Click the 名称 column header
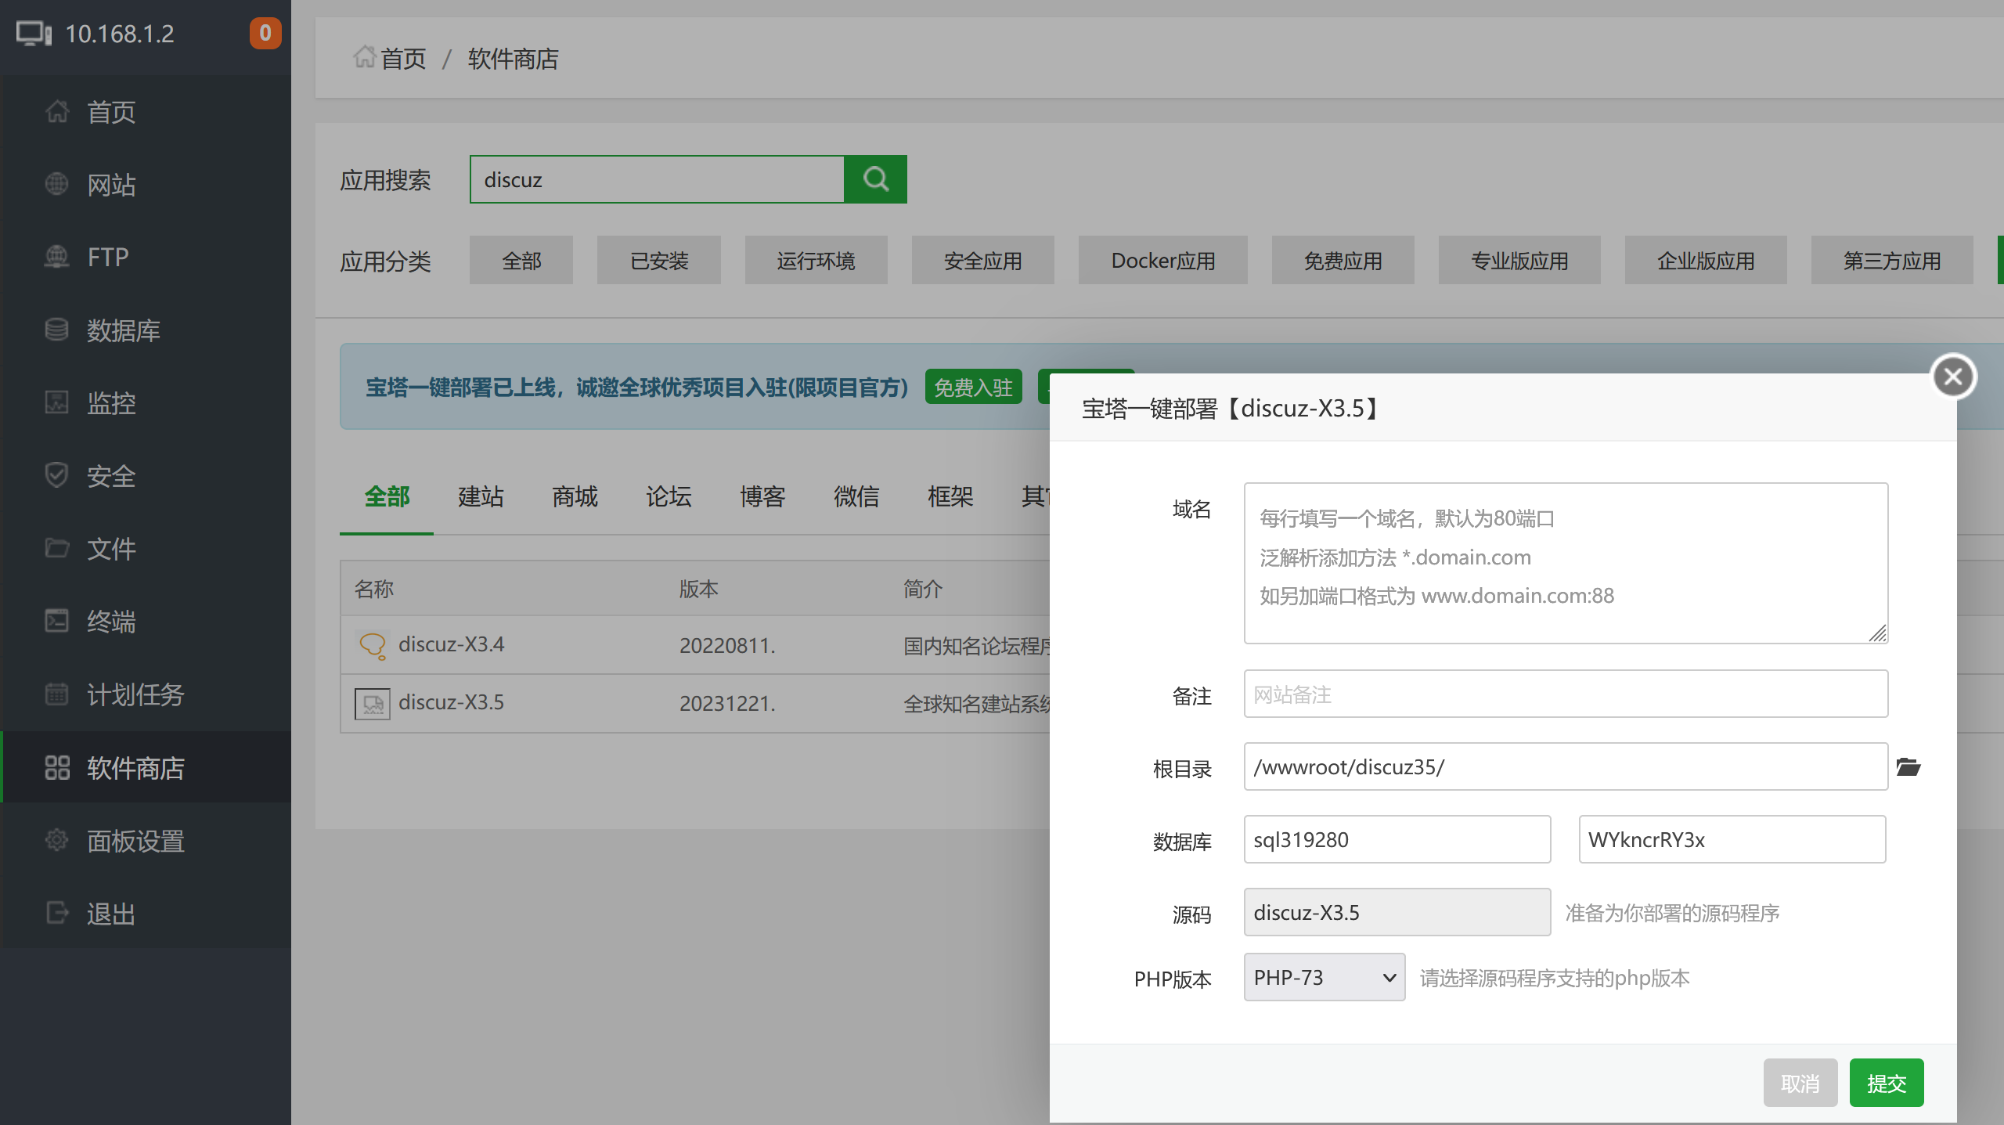Screen dimensions: 2004x1125 pos(373,589)
